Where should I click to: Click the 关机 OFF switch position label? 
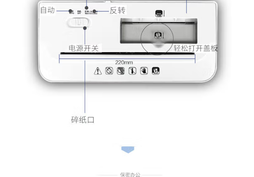pos(79,12)
